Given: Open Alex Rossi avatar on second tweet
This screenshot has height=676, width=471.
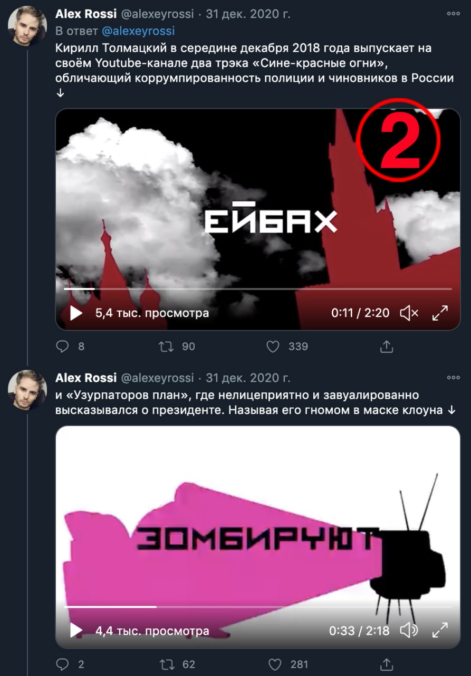Looking at the screenshot, I should 27,390.
